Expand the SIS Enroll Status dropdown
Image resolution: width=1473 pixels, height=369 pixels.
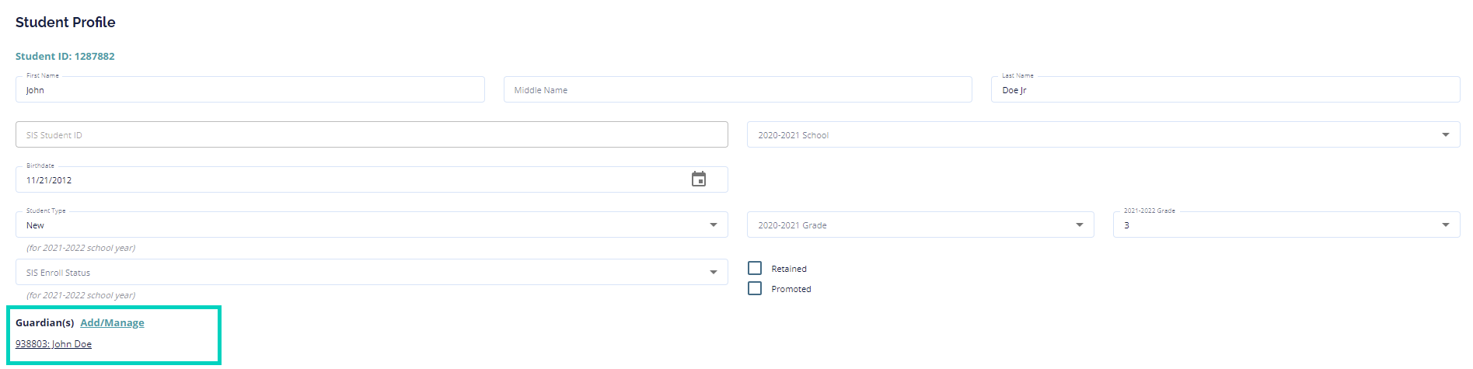[713, 273]
